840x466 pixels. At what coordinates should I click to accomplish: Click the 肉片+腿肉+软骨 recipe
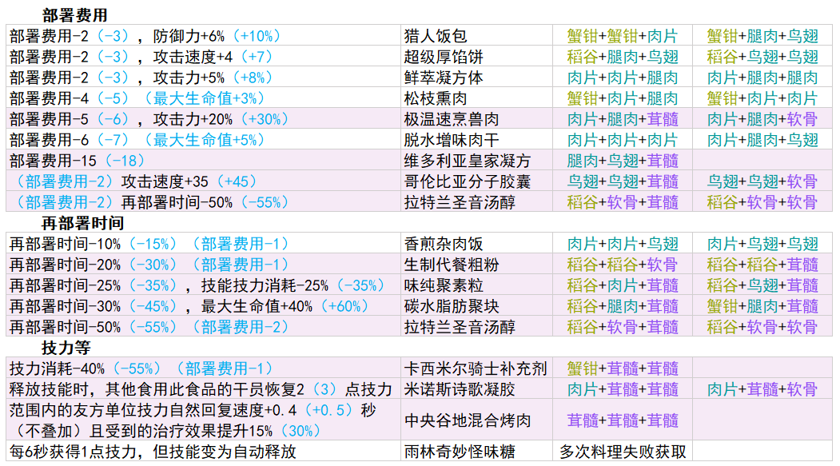(762, 119)
